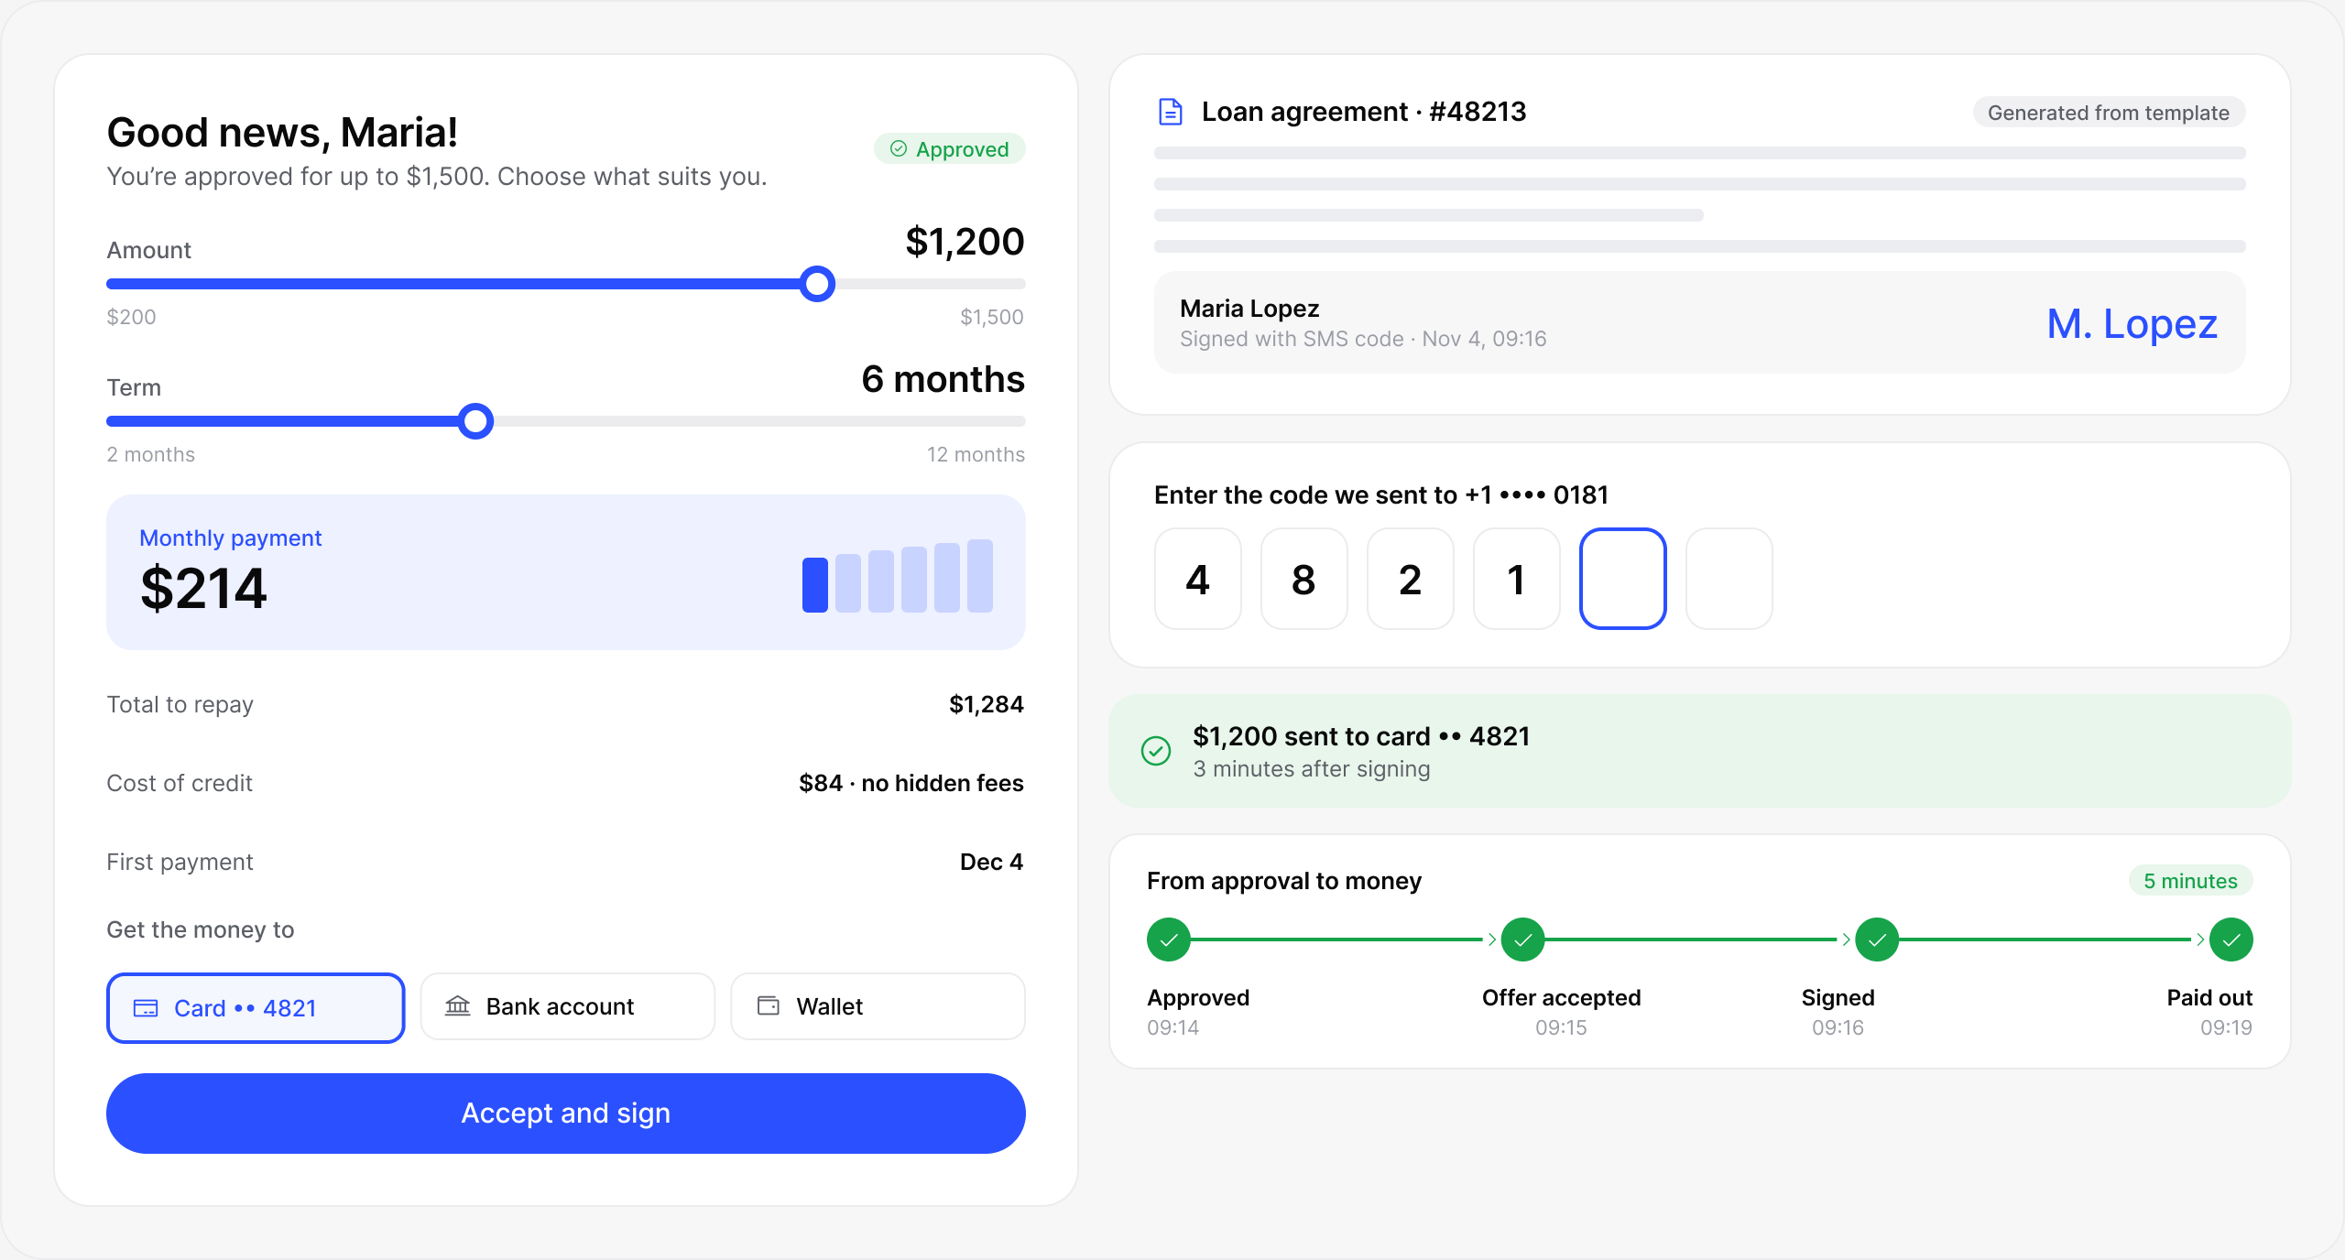Screen dimensions: 2345x1260
Task: Click the code box containing 1
Action: point(1517,579)
